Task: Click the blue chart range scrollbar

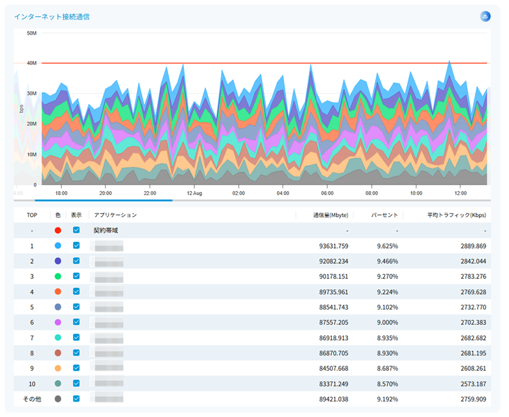Action: point(103,200)
